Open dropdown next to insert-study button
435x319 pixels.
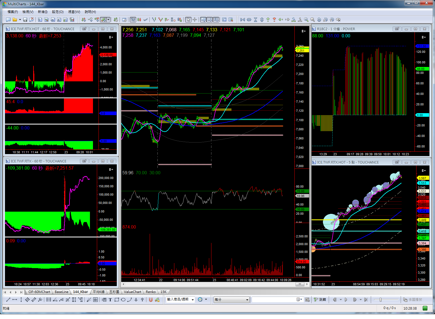pos(108,20)
